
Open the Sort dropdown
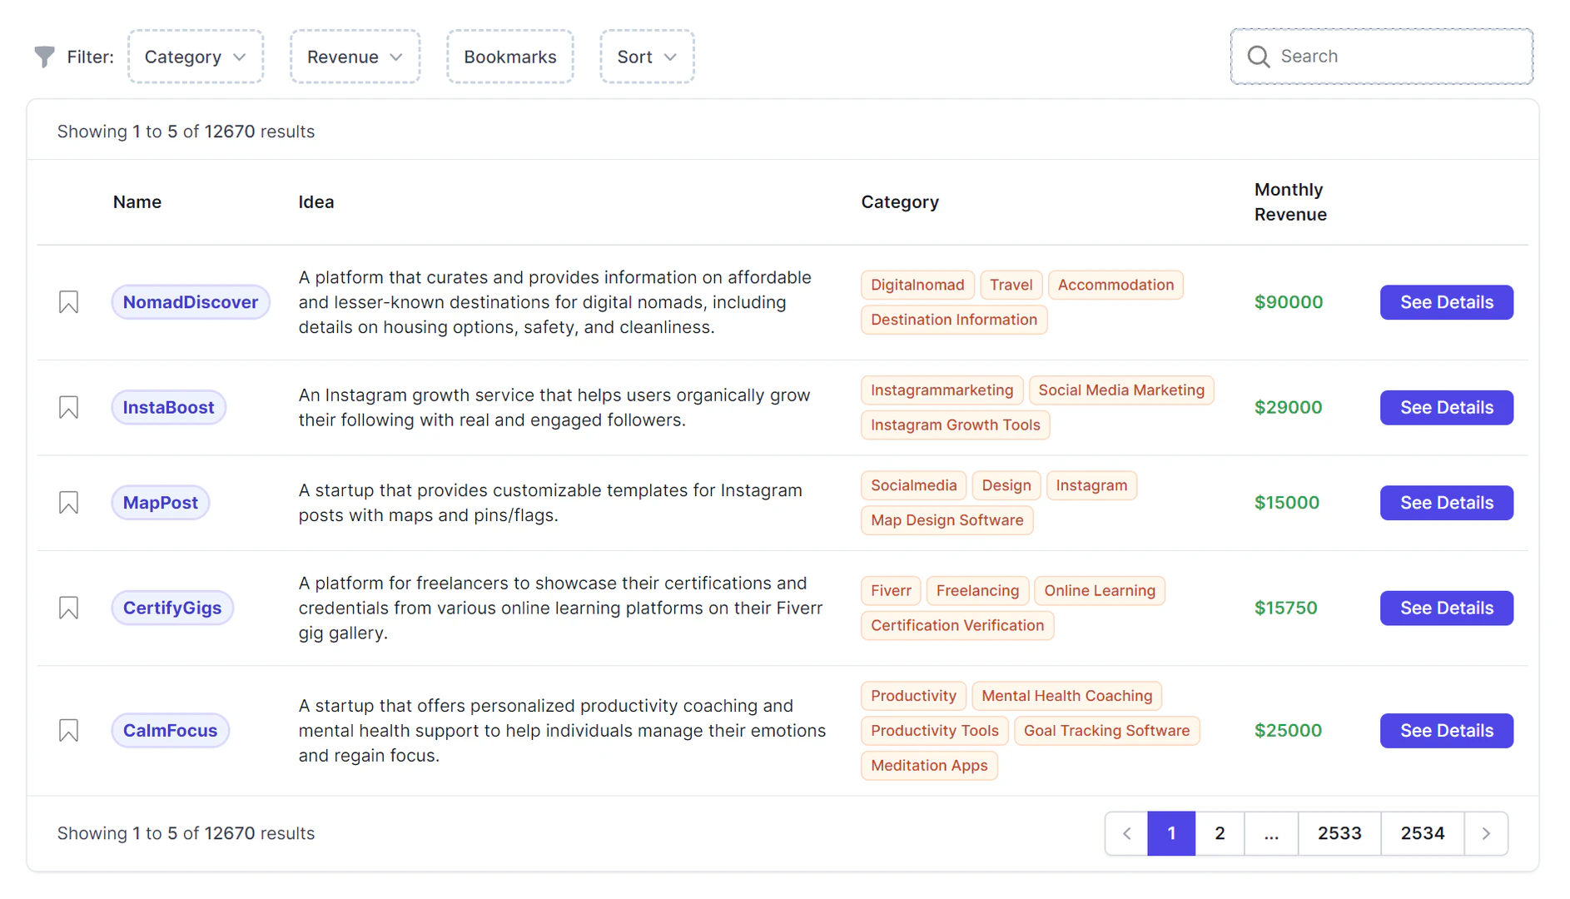(x=647, y=57)
